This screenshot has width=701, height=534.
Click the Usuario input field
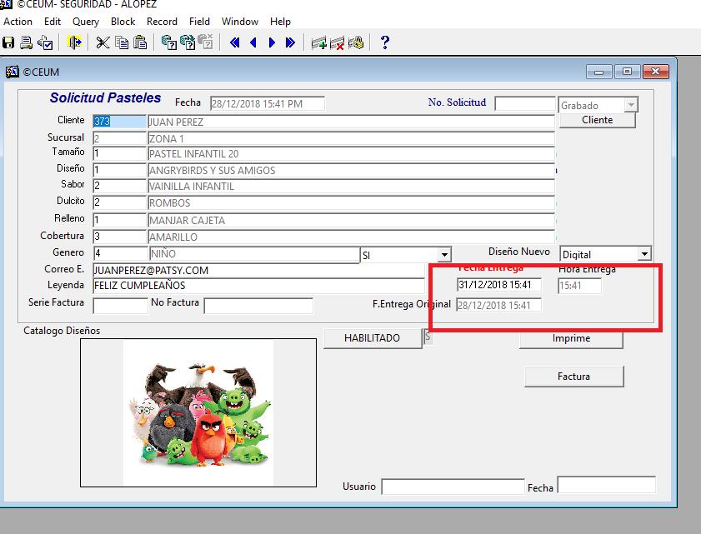(x=453, y=487)
